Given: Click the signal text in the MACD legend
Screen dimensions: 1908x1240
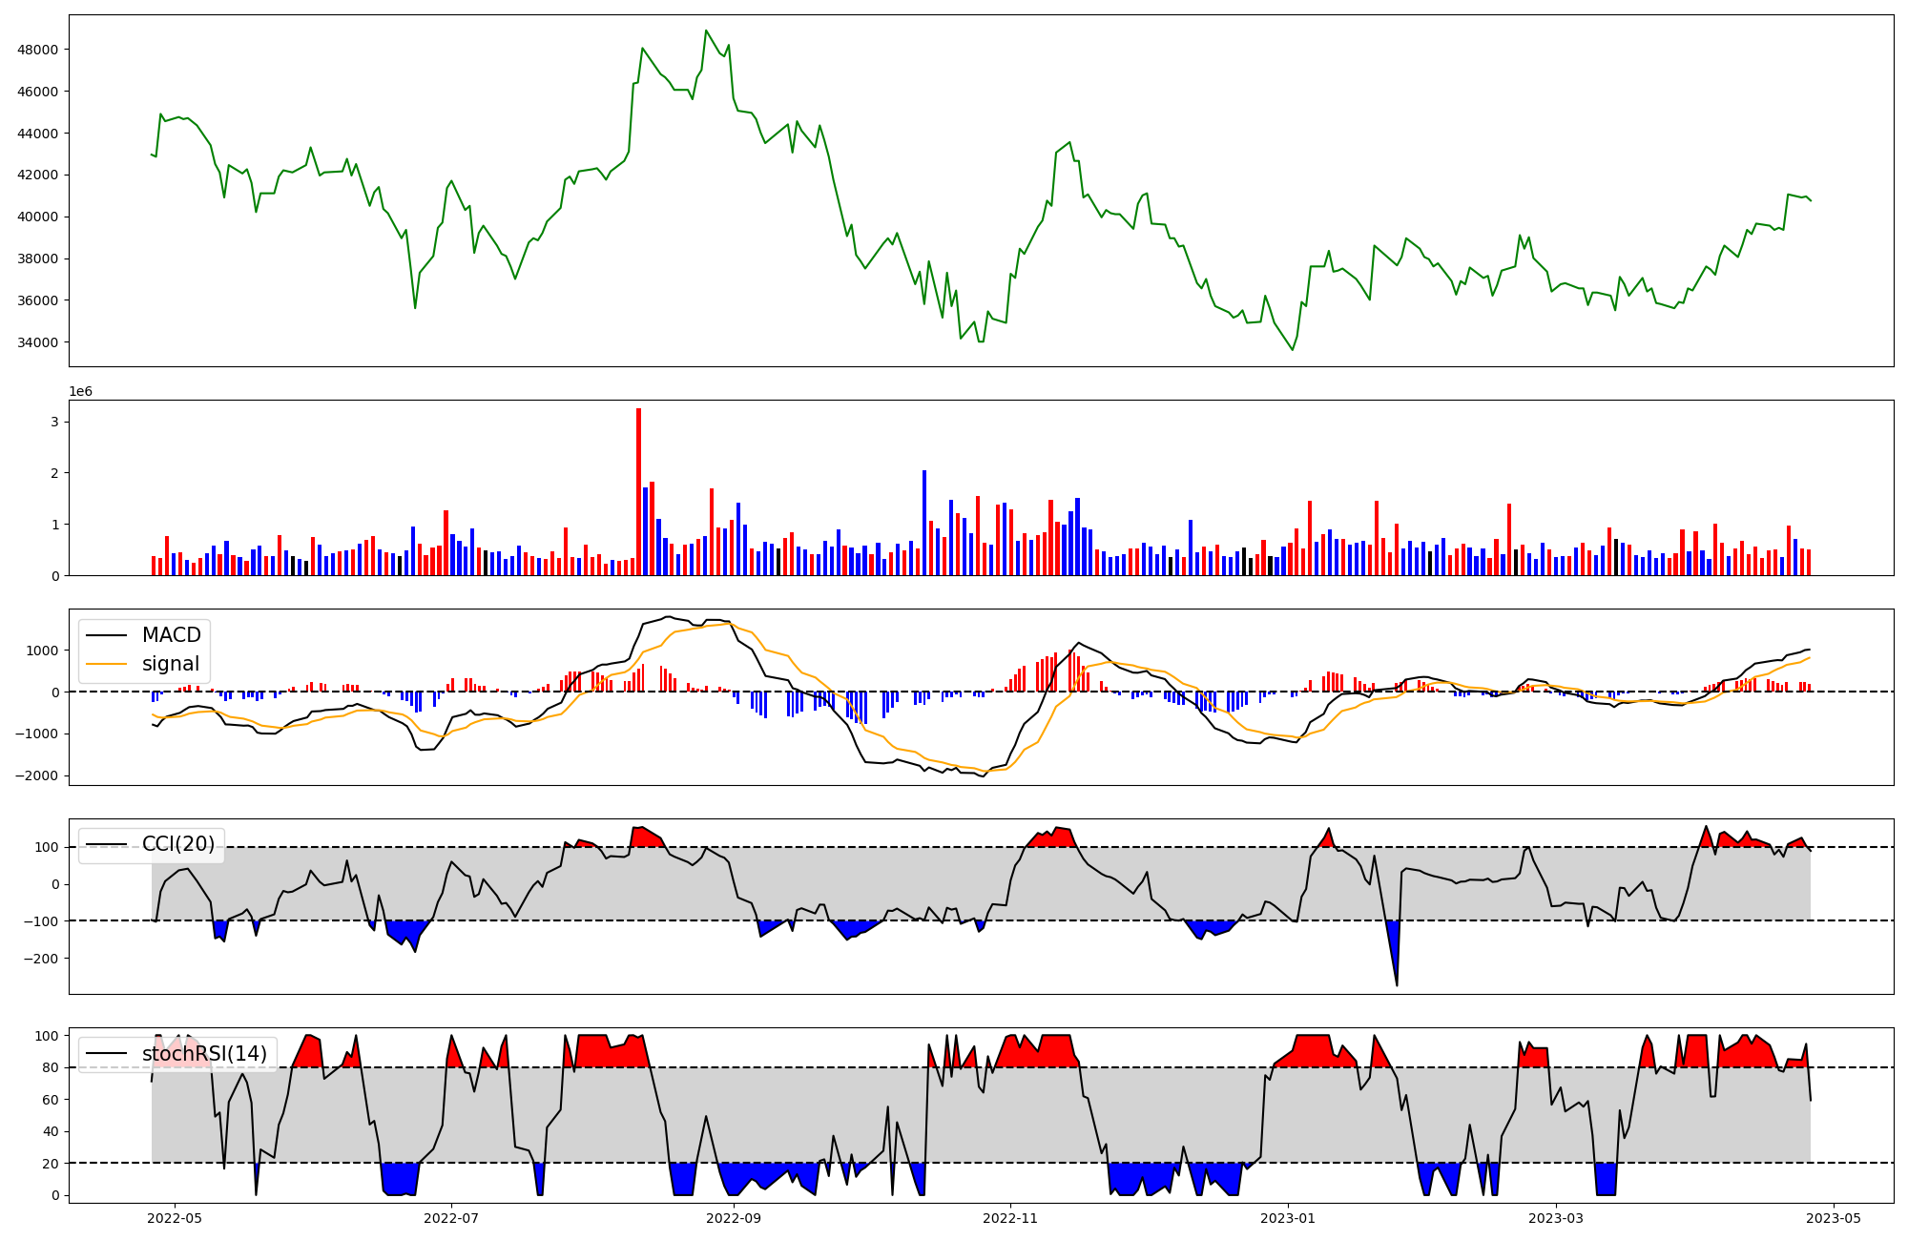Looking at the screenshot, I should pos(171,664).
